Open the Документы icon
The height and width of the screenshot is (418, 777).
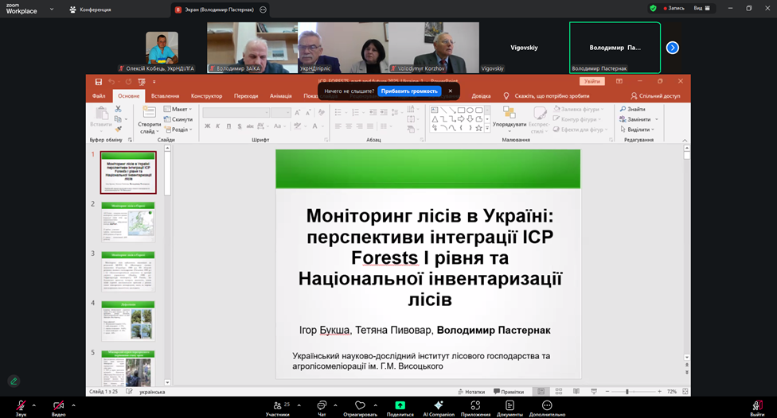tap(510, 405)
